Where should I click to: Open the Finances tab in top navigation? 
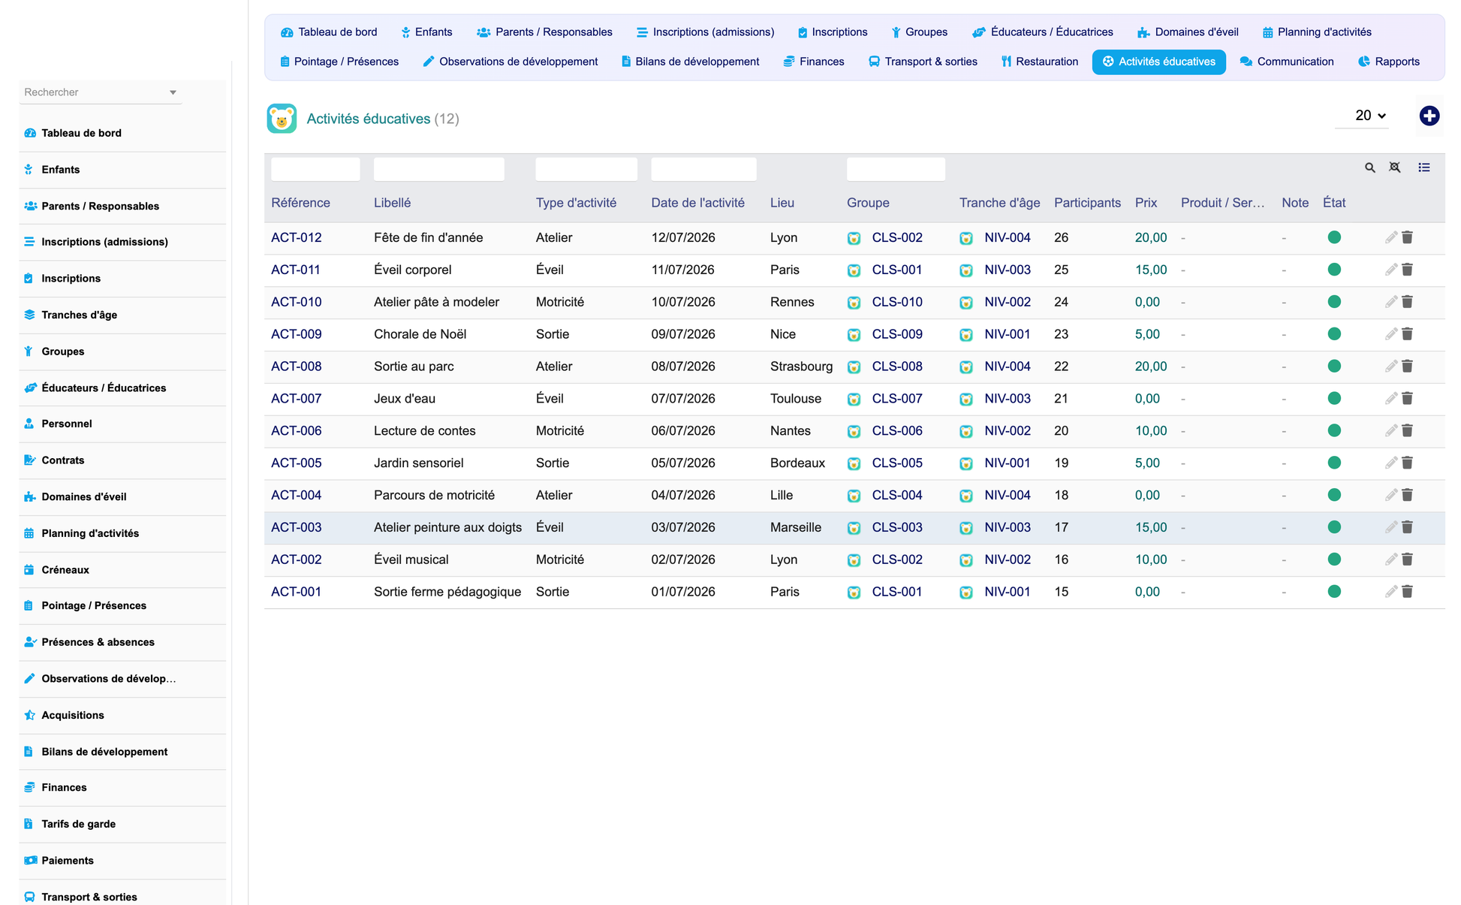pos(813,62)
